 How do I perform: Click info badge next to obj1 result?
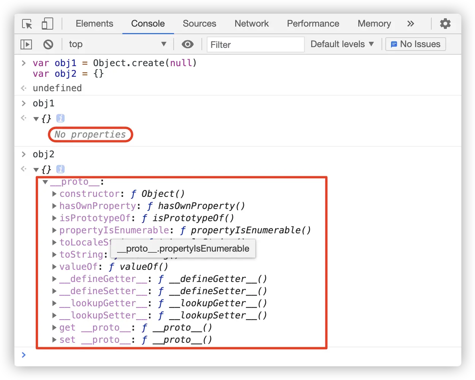pyautogui.click(x=60, y=118)
